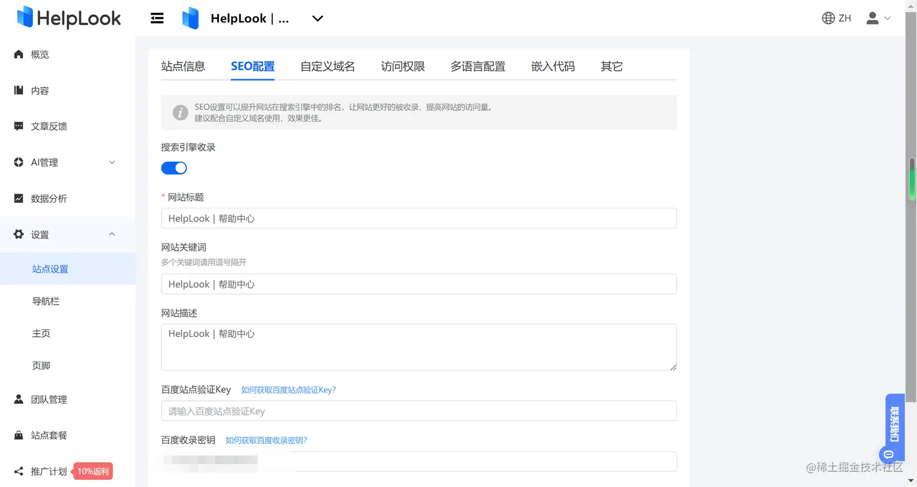Image resolution: width=917 pixels, height=487 pixels.
Task: Click the bag icon beside 站点套餐
Action: [x=19, y=435]
